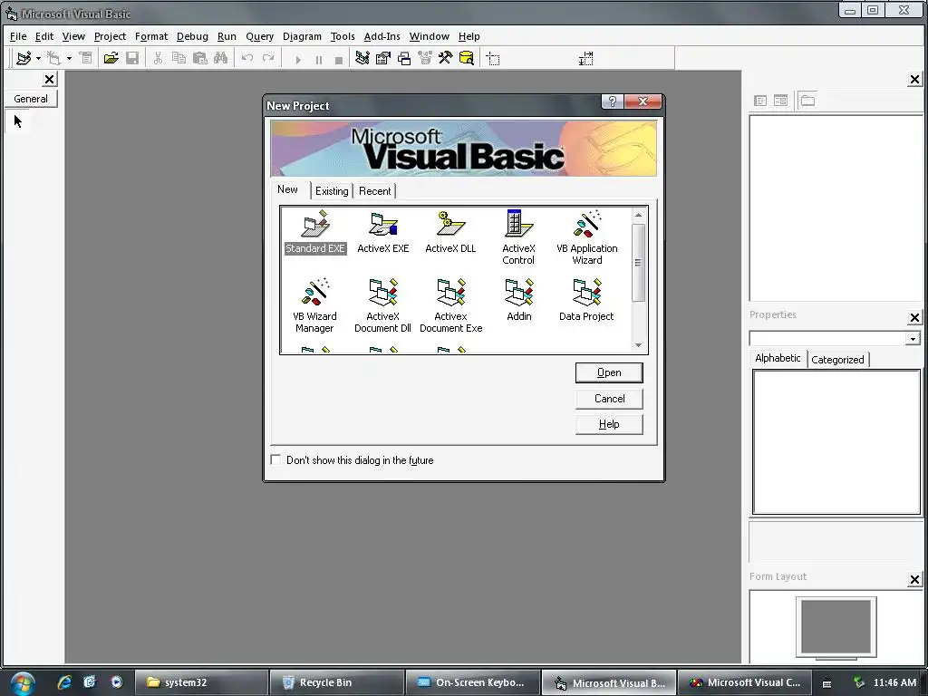Open the Properties Window toolbar icon
This screenshot has height=696, width=928.
(x=383, y=58)
